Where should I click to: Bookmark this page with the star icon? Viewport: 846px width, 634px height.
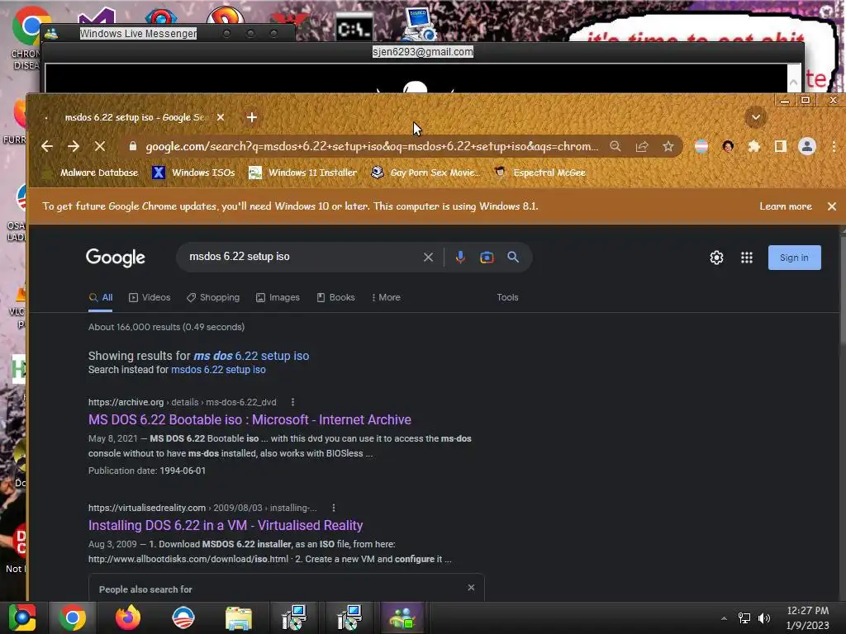pyautogui.click(x=668, y=146)
